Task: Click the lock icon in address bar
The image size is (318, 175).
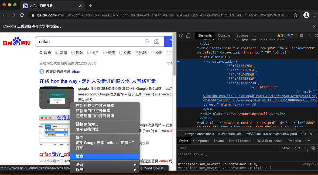Action: 33,15
